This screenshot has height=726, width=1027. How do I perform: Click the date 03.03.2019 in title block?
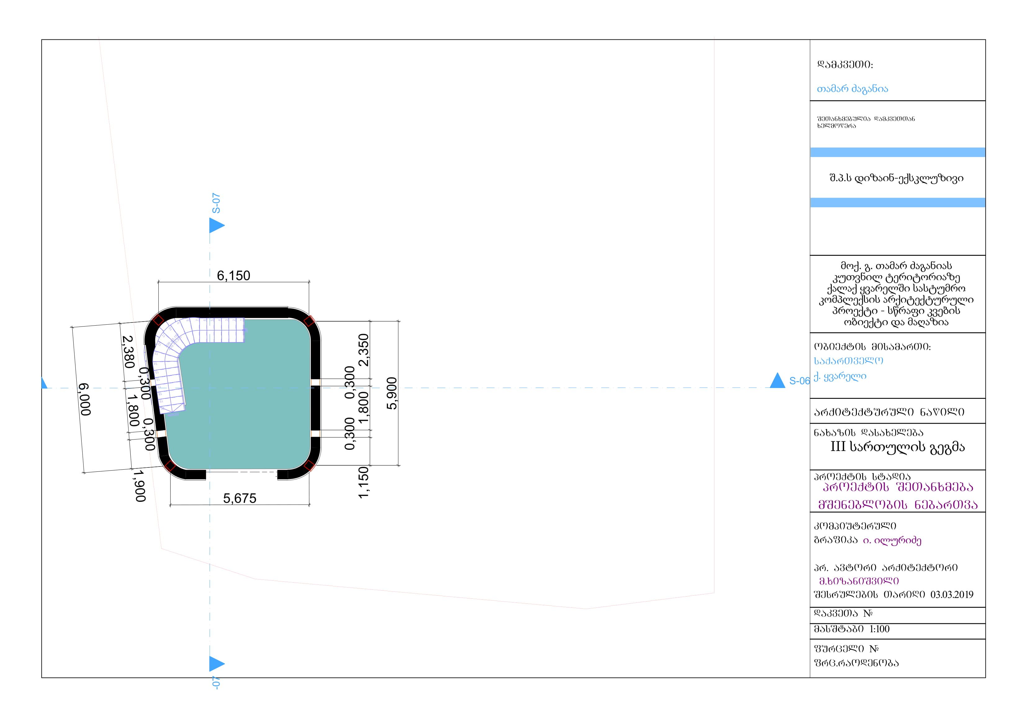[x=952, y=594]
